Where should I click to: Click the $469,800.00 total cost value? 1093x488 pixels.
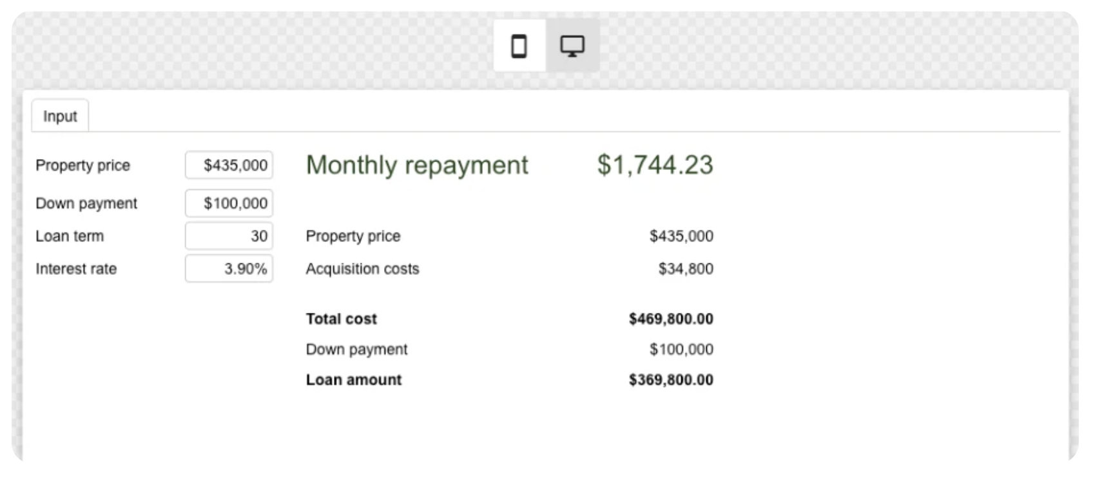[671, 319]
